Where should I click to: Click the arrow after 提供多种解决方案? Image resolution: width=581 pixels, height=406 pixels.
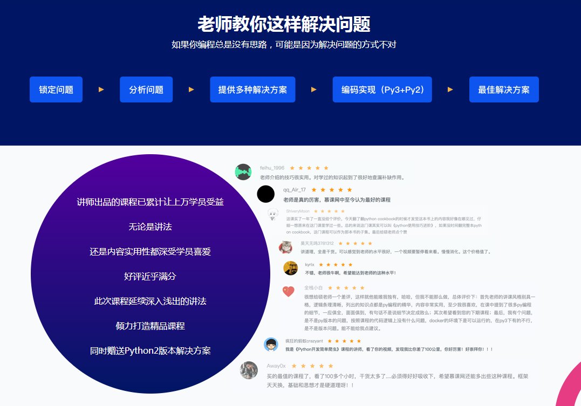[313, 90]
